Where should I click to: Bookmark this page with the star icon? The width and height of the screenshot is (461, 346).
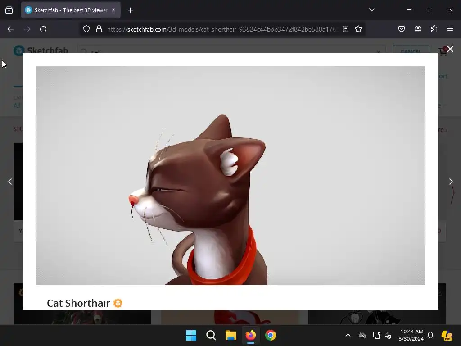tap(358, 29)
